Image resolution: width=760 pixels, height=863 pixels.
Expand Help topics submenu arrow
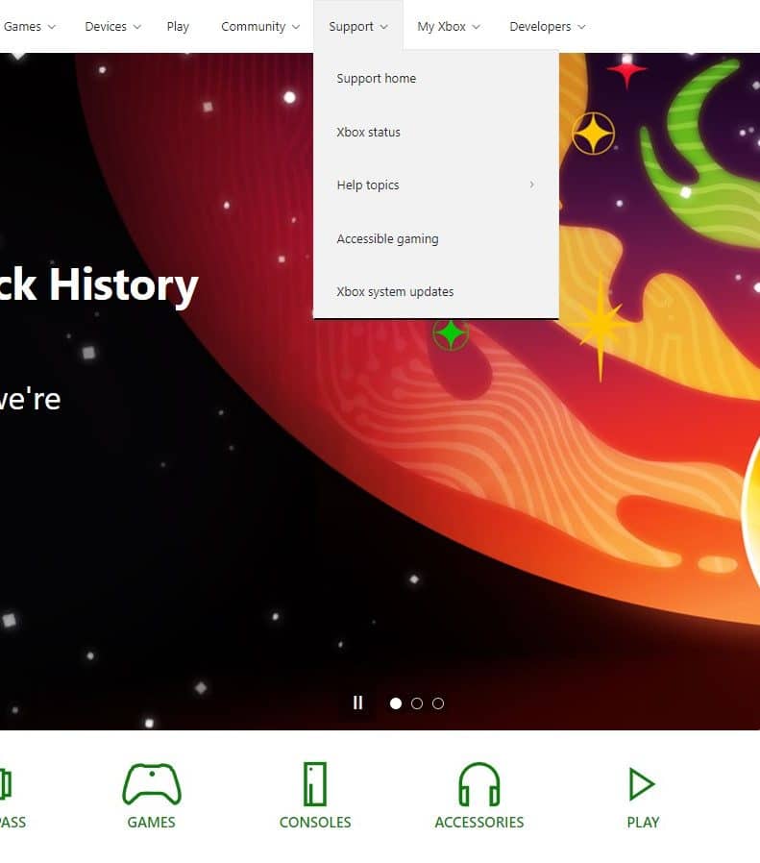tap(531, 185)
